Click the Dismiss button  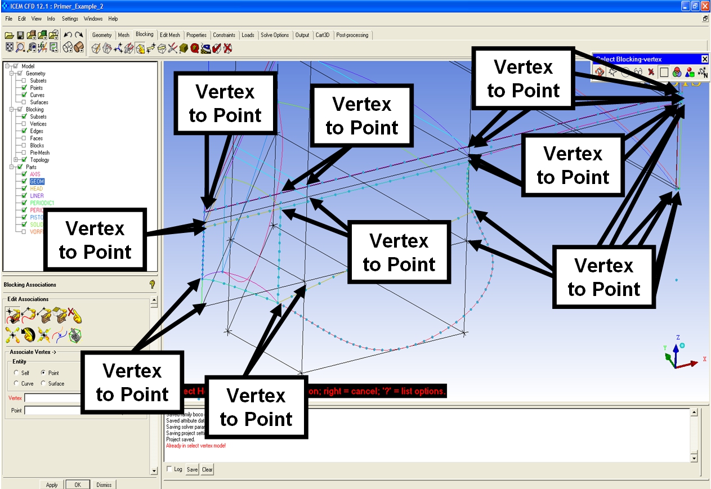pos(104,484)
